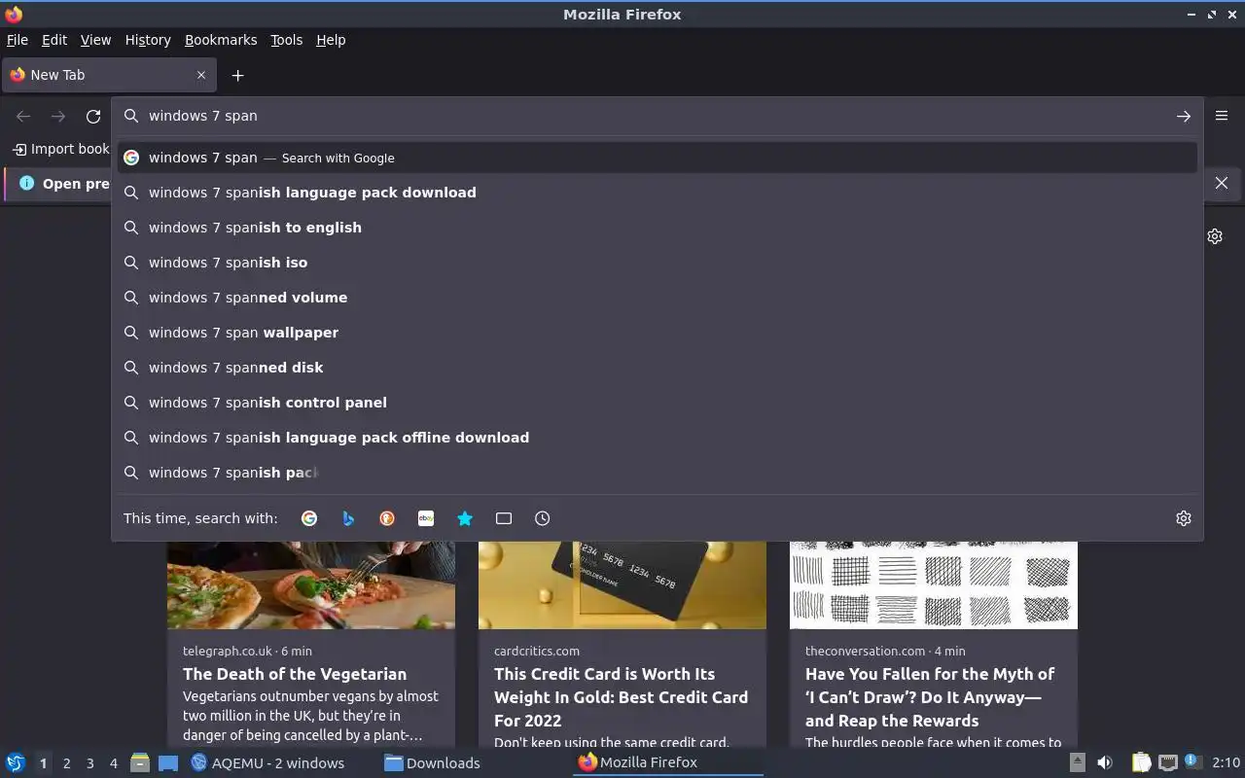The height and width of the screenshot is (778, 1245).
Task: Switch to workspace 2 in taskbar
Action: (x=66, y=763)
